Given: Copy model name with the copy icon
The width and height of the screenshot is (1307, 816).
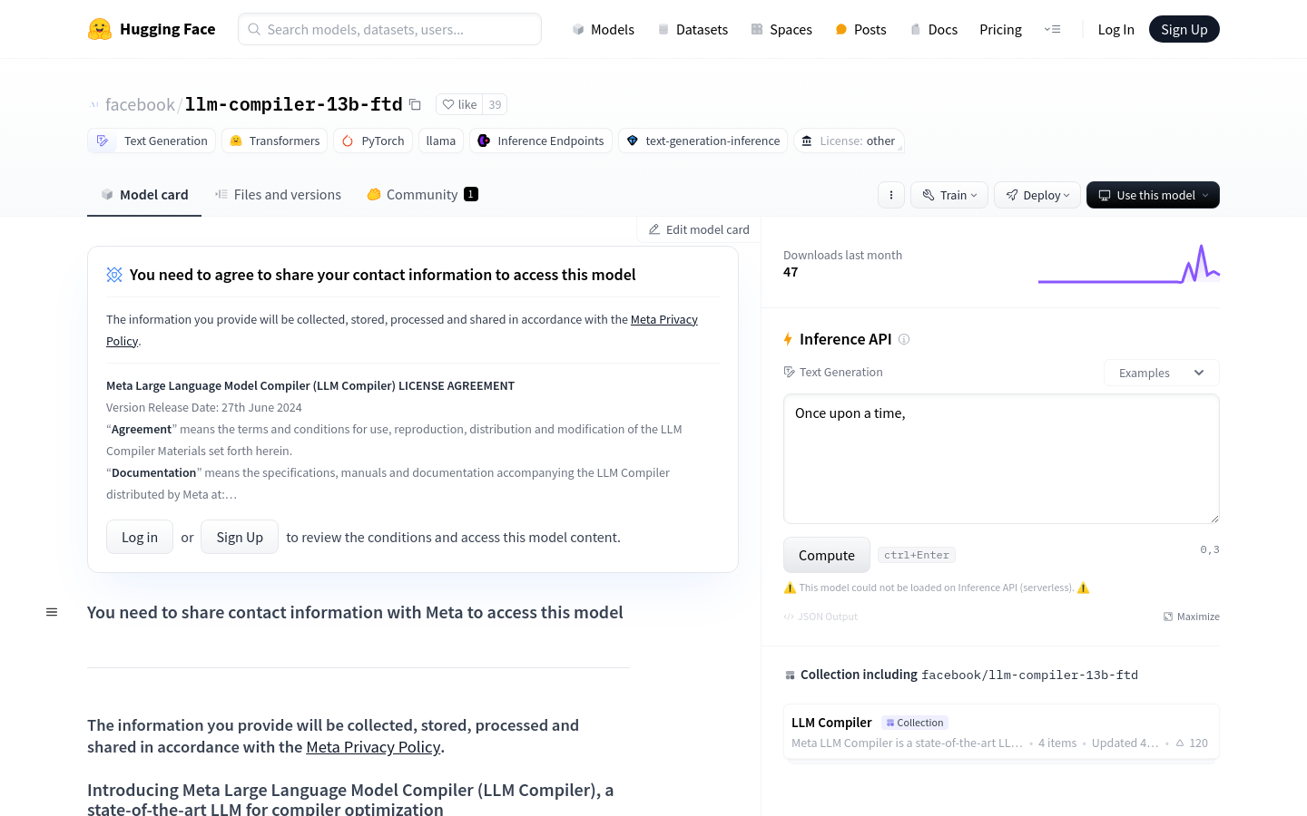Looking at the screenshot, I should click(415, 104).
